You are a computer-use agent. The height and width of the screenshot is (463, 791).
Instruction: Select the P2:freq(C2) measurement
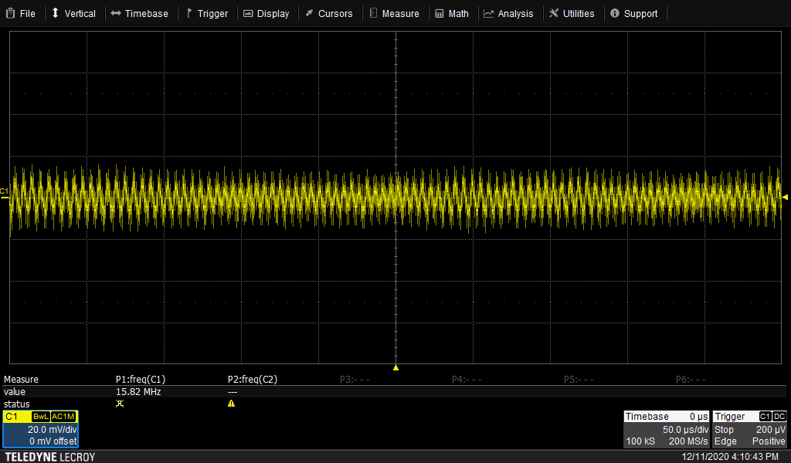253,380
